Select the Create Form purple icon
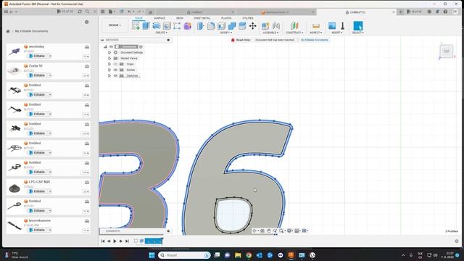Screen dimensions: 464x261 coord(187,26)
